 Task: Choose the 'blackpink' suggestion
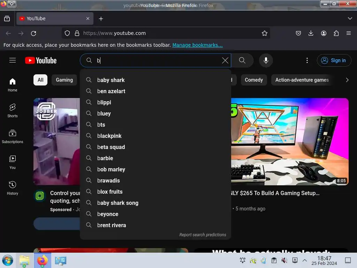coord(155,136)
